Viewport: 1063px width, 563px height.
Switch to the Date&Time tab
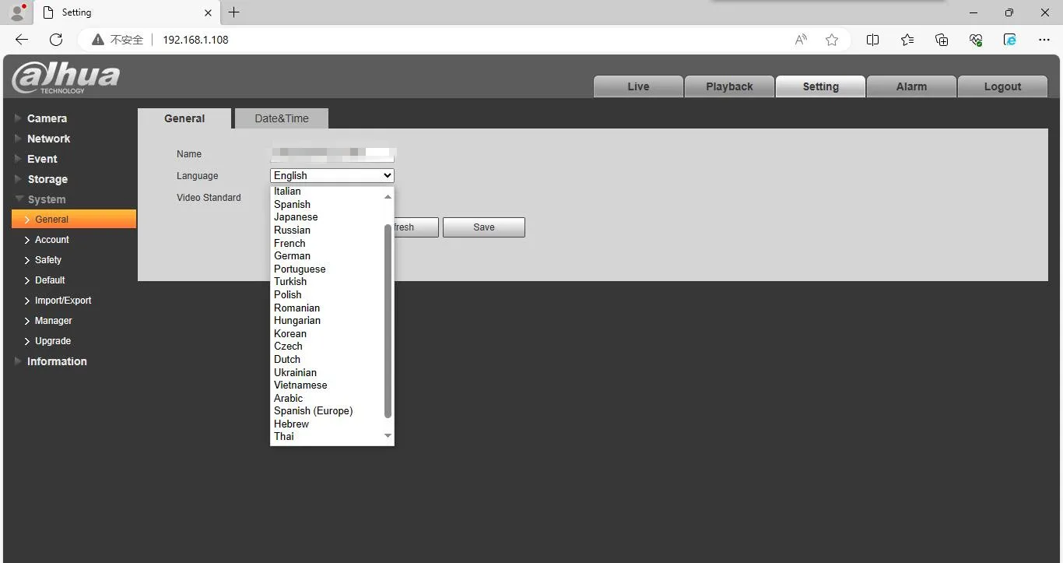click(282, 118)
